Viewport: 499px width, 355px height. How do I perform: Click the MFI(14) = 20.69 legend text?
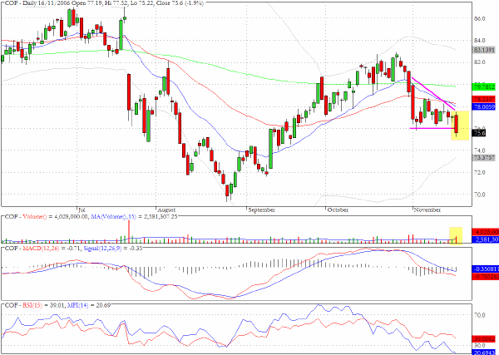[88, 305]
